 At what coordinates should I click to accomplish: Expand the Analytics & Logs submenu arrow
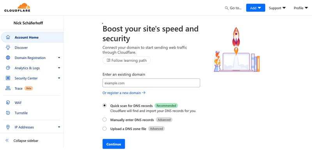59,68
